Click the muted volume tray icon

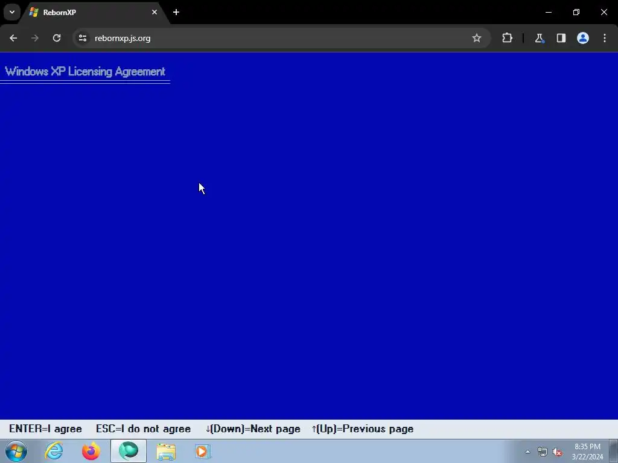pos(557,452)
